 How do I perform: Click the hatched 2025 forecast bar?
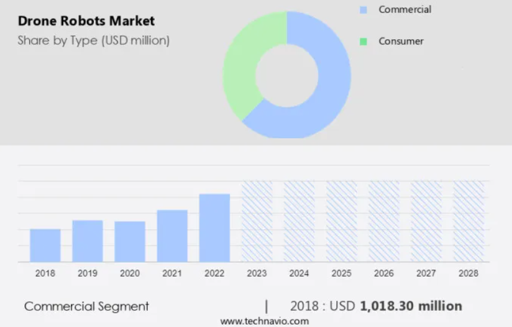[342, 221]
